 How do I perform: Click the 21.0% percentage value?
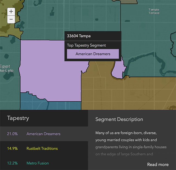click(12, 134)
